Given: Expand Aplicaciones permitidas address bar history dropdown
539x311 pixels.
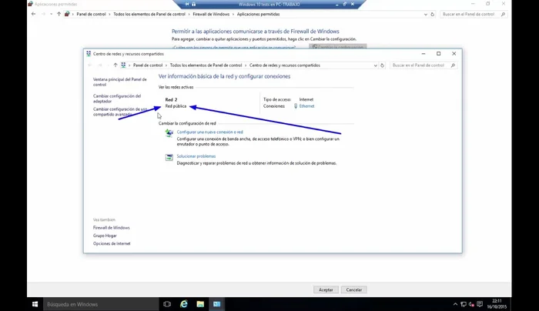Looking at the screenshot, I should (x=426, y=14).
